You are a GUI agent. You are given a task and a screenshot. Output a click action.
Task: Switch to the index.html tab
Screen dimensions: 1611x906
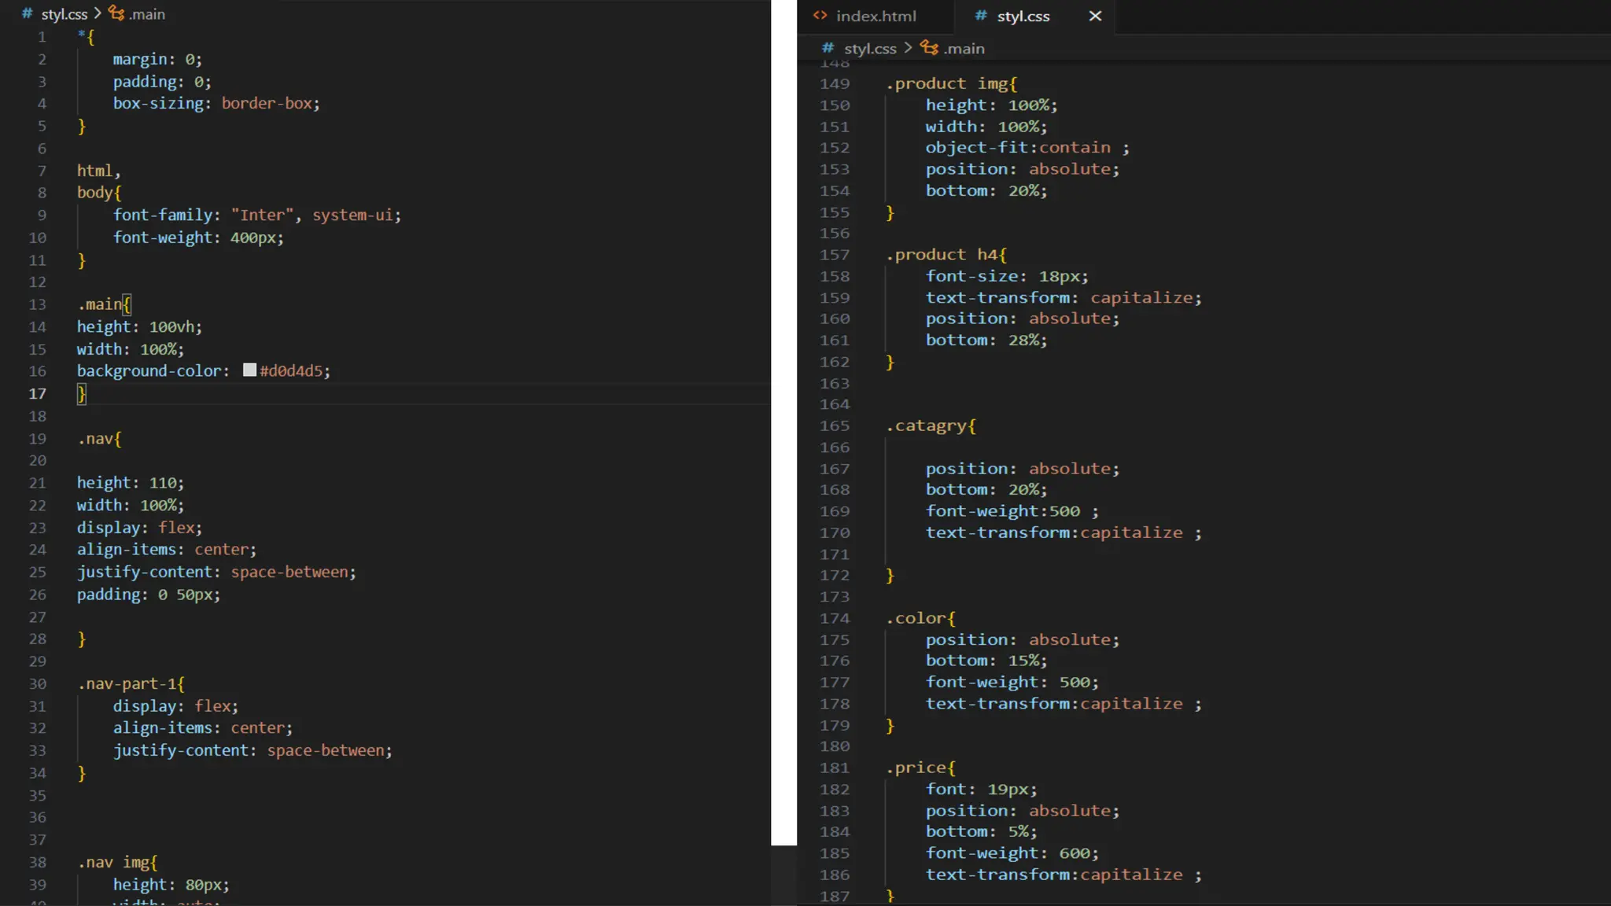point(876,16)
